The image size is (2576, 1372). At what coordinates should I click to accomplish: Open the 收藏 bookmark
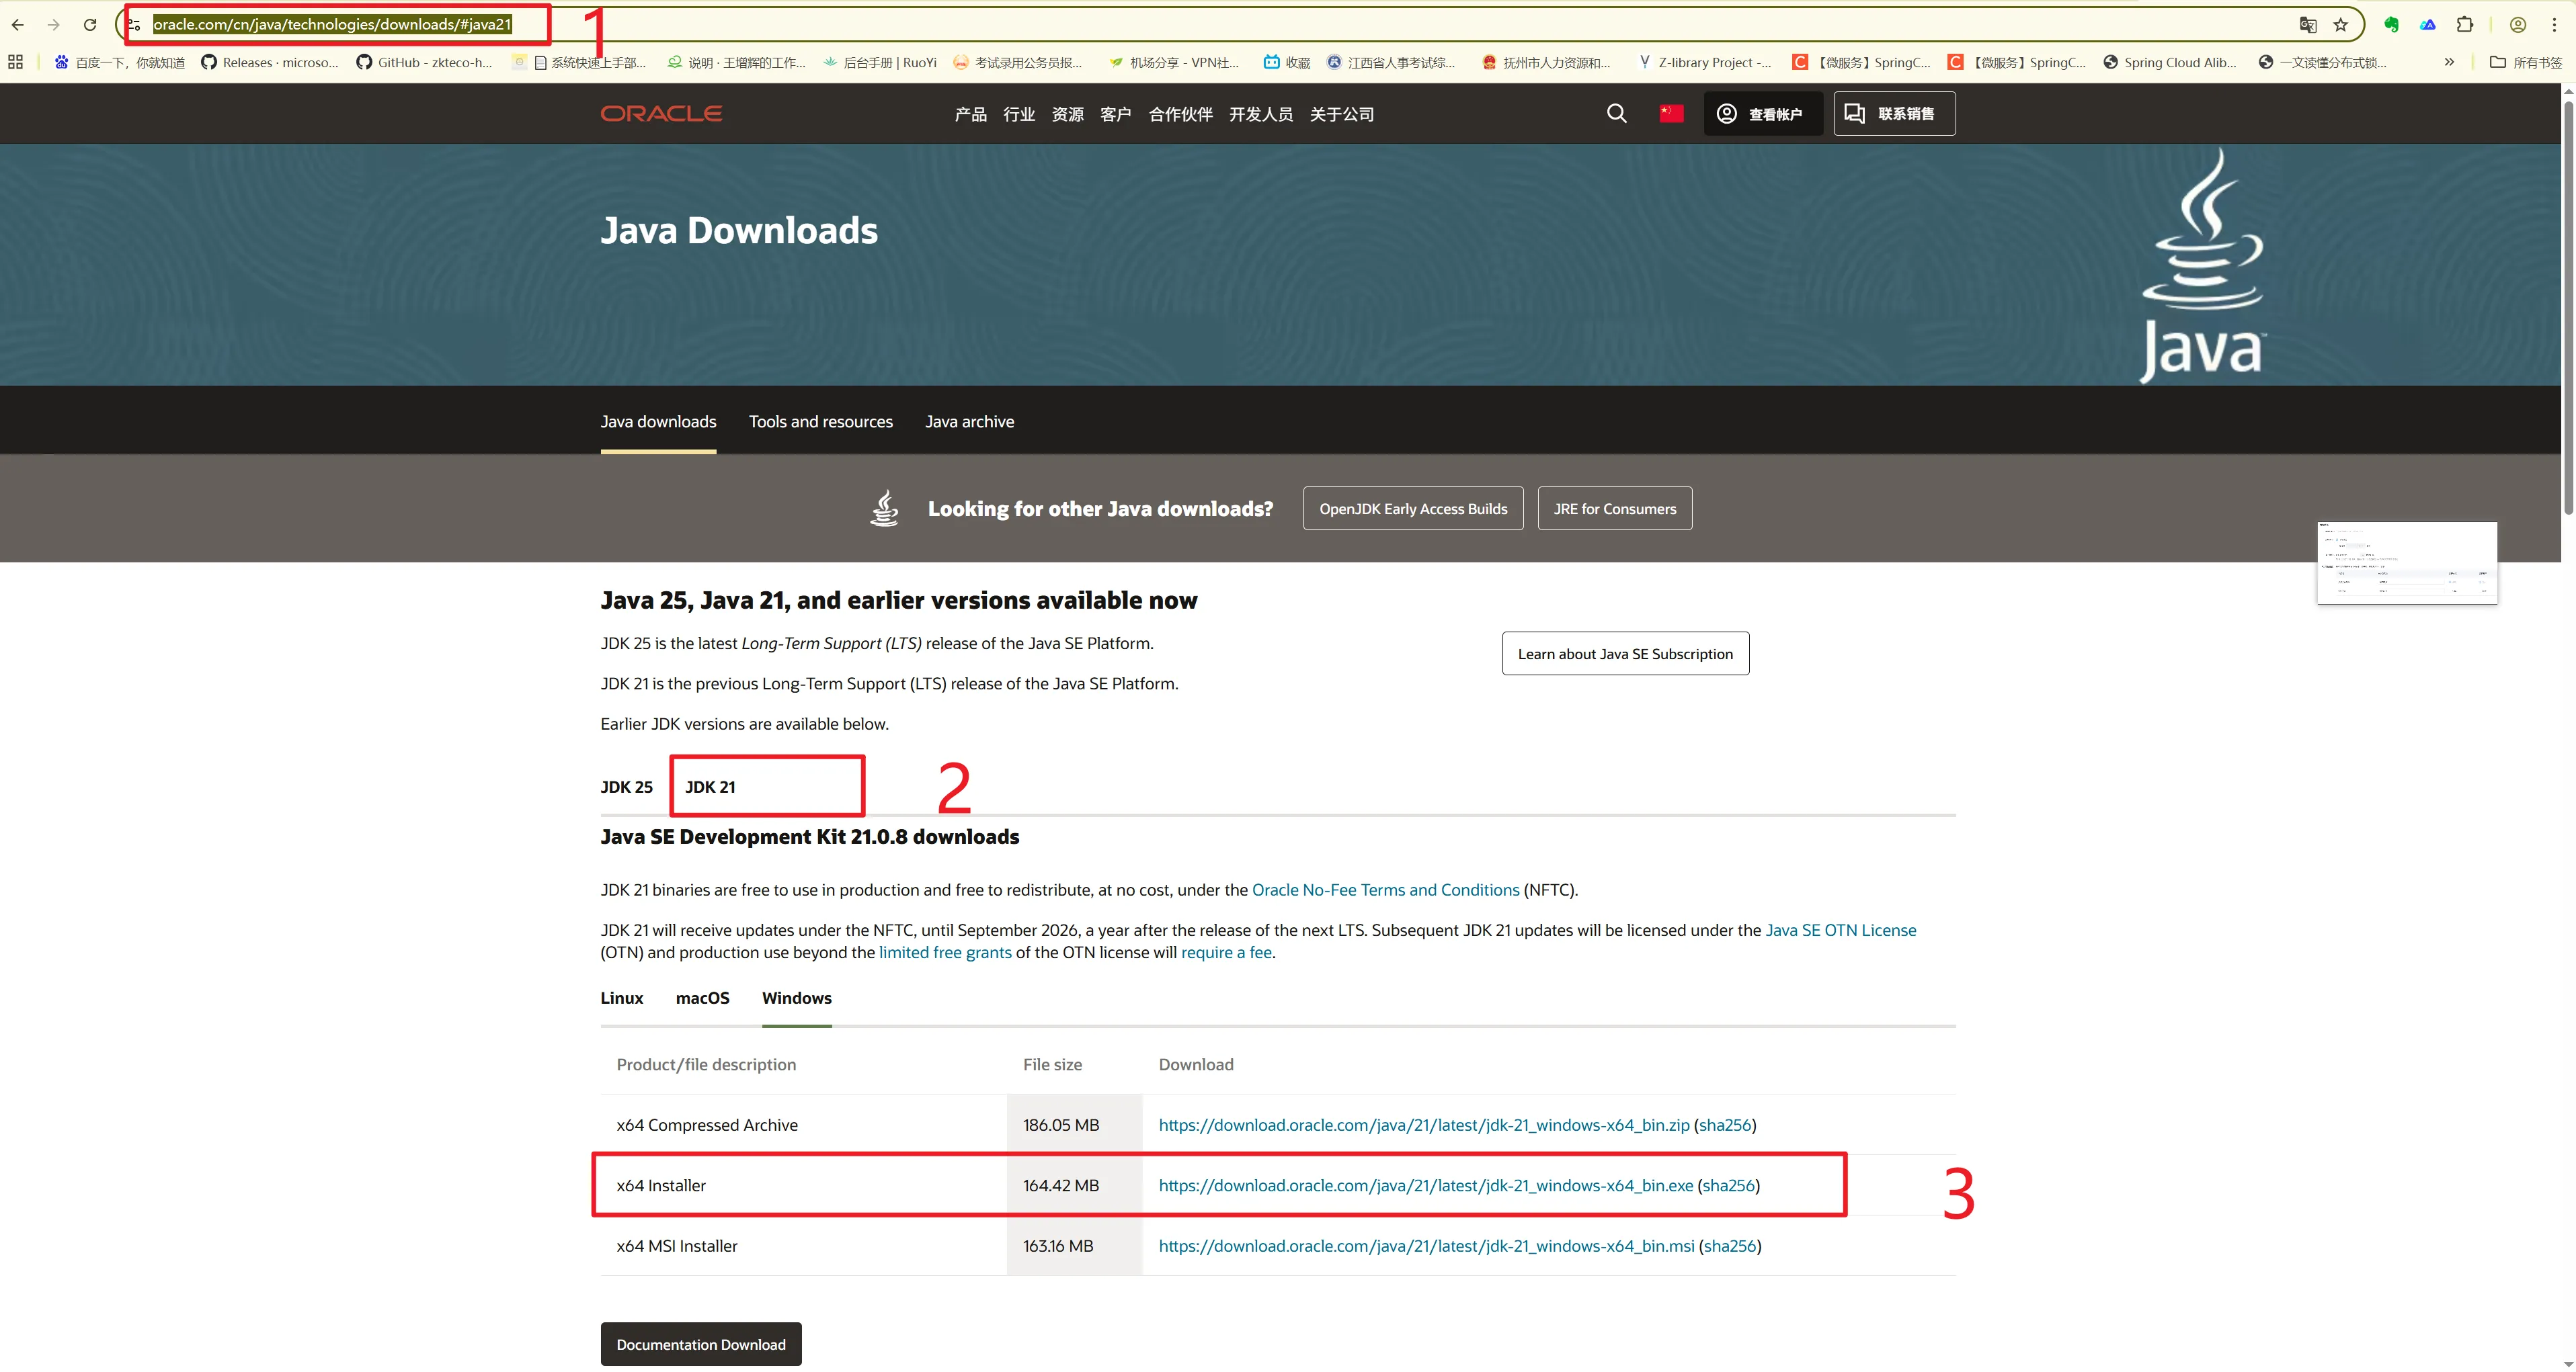(1287, 62)
